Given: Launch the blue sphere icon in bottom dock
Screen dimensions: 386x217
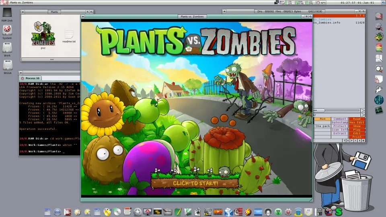Looking at the screenshot, I should pyautogui.click(x=57, y=212).
